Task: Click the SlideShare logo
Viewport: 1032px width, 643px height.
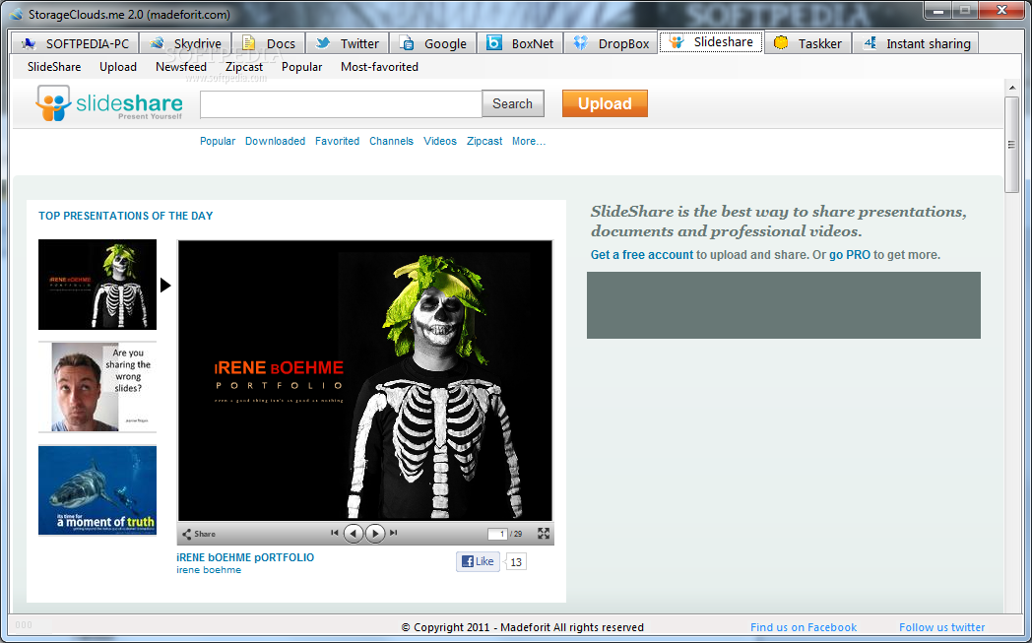Action: (109, 103)
